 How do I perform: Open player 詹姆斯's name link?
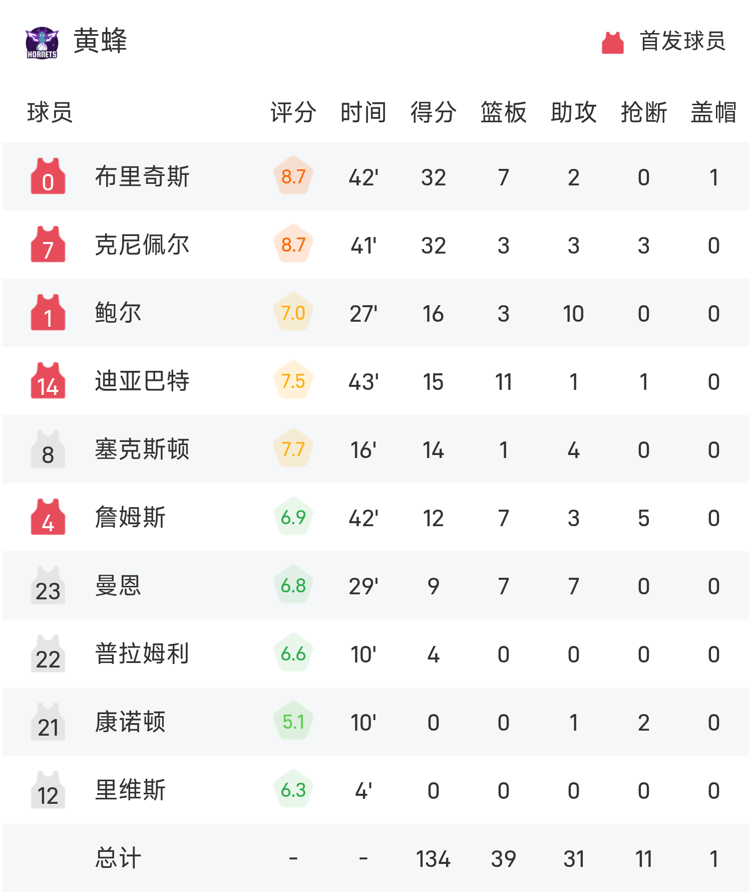[130, 517]
